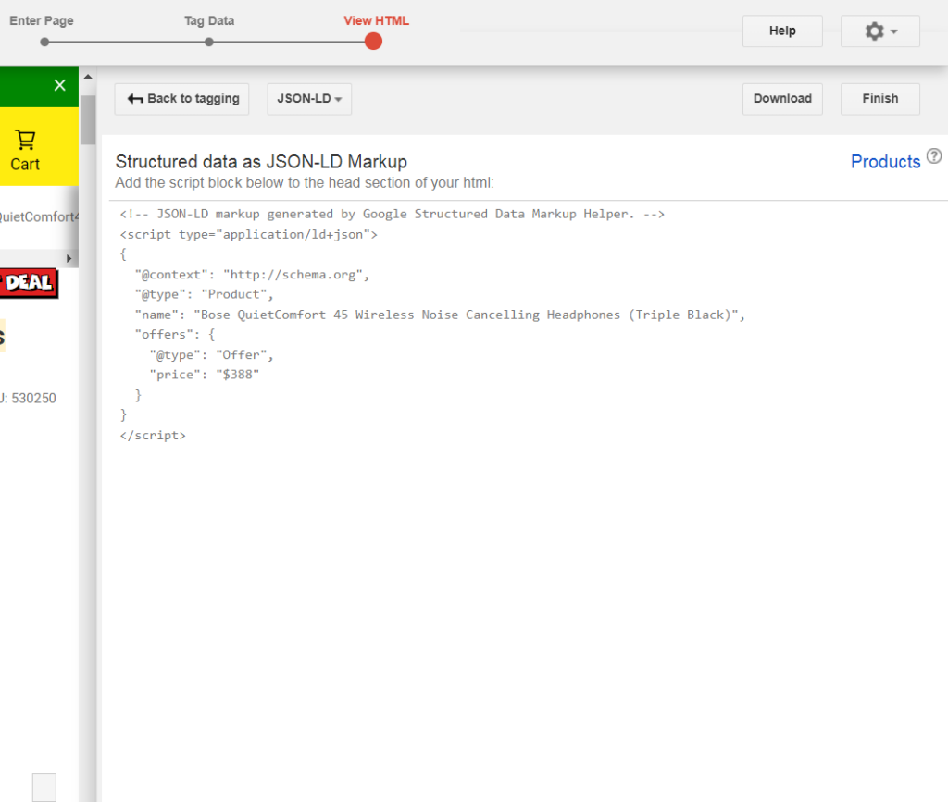Open the settings gear menu

point(879,31)
